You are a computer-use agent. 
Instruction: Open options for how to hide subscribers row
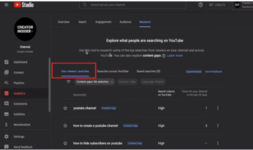pyautogui.click(x=218, y=143)
